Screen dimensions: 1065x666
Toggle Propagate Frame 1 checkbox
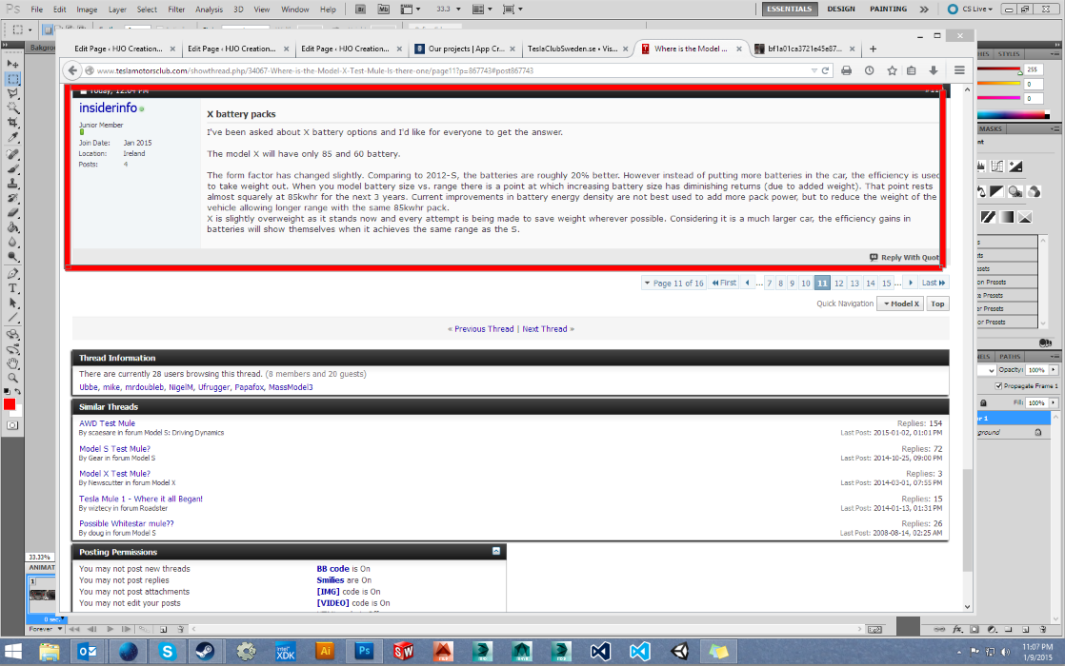[998, 386]
